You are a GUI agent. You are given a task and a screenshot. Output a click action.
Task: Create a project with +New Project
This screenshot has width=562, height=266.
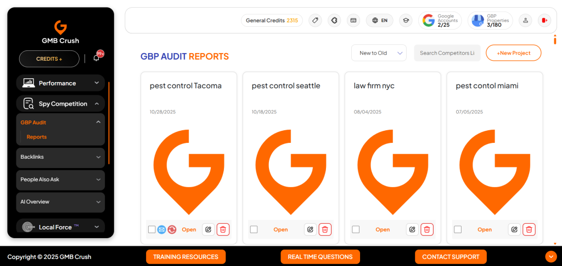coord(513,53)
